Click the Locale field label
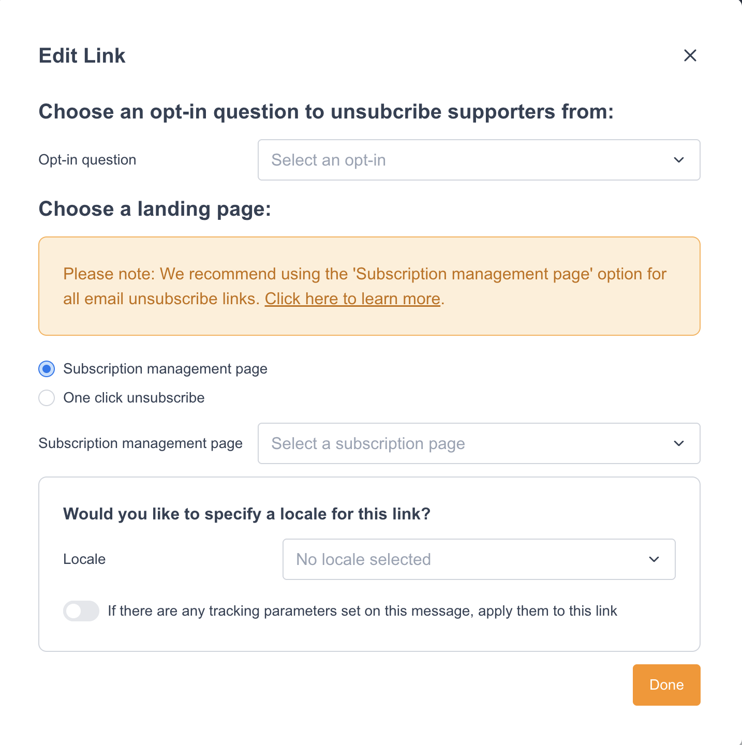This screenshot has height=745, width=742. [84, 559]
